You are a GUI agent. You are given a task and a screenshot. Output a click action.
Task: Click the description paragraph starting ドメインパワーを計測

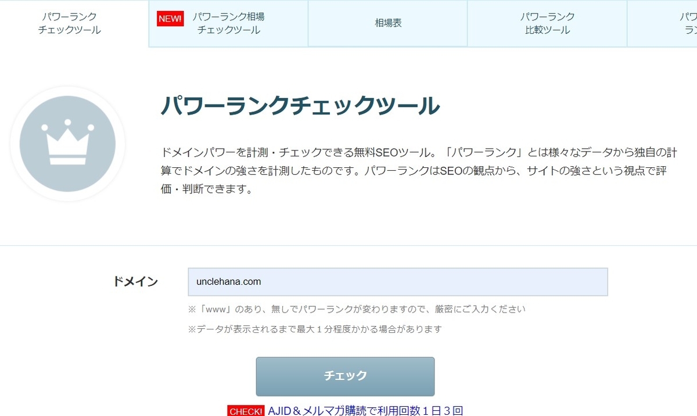click(x=419, y=171)
